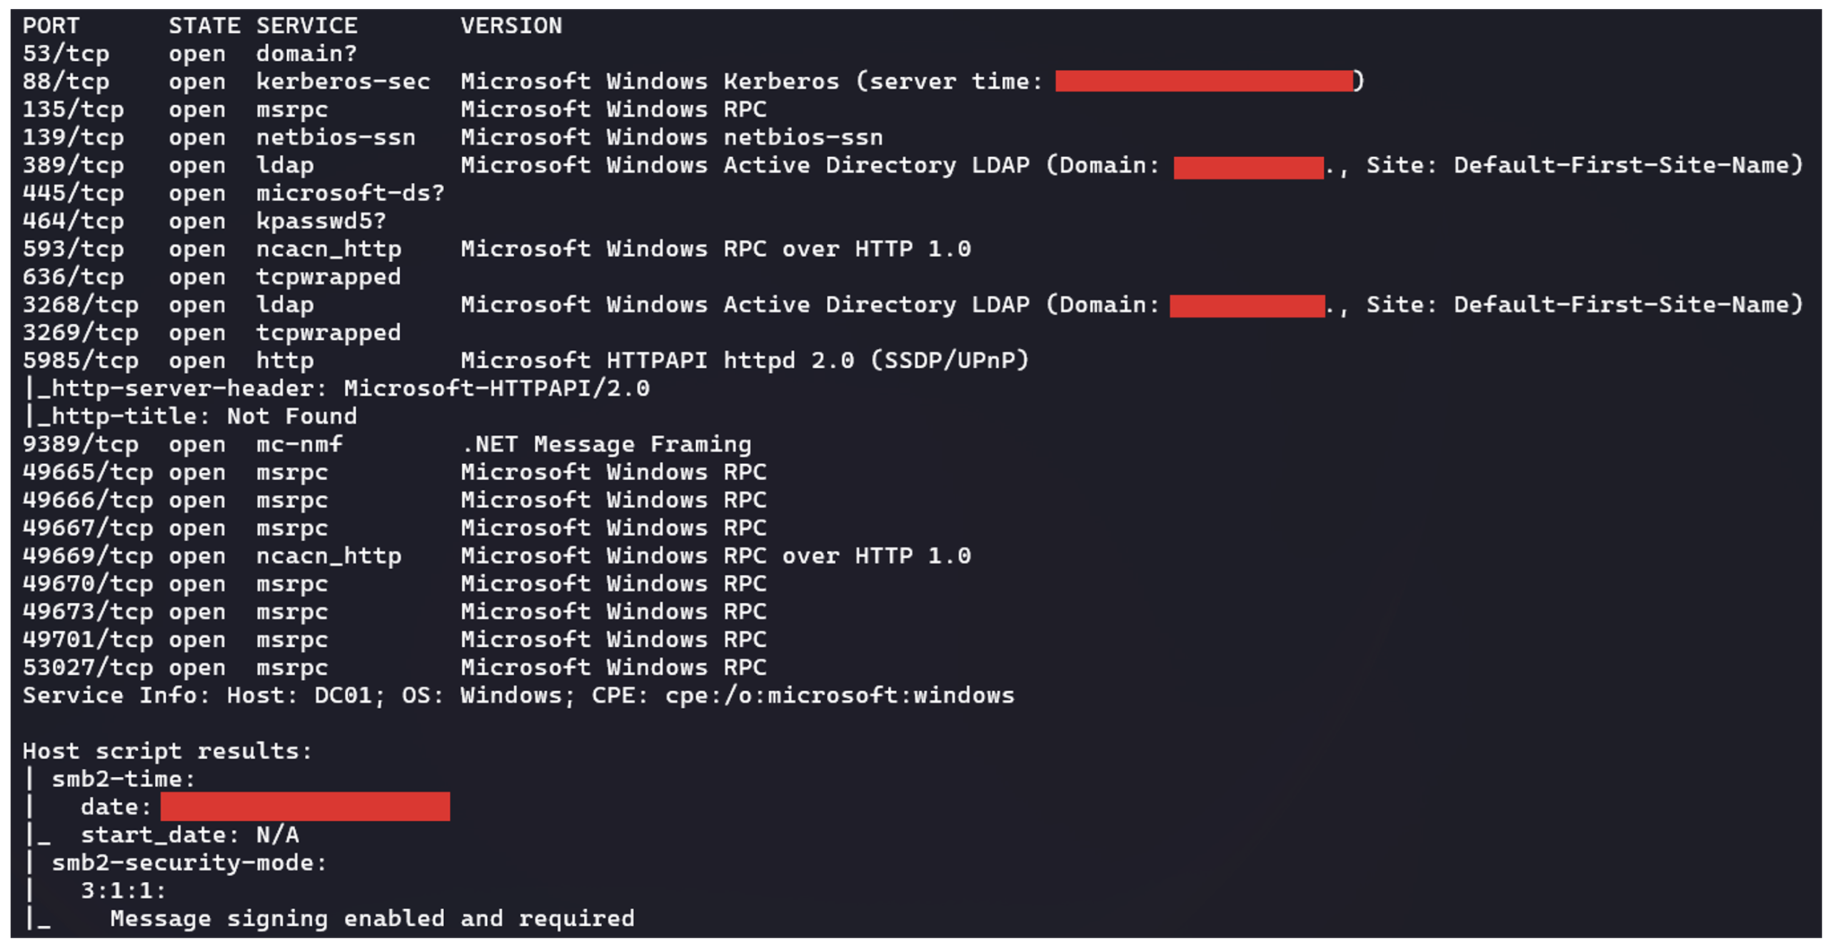Click the STATE column header
Screen dimensions: 1828x944
pos(204,26)
